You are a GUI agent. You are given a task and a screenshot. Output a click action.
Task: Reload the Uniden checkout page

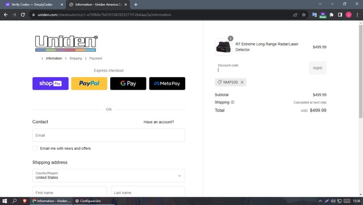point(23,15)
